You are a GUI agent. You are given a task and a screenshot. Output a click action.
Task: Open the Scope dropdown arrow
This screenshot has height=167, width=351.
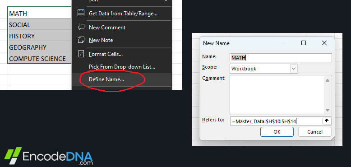click(294, 69)
